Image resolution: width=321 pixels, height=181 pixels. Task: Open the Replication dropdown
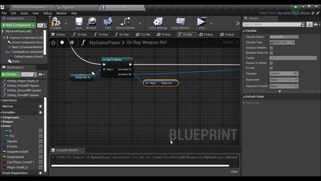tap(284, 79)
